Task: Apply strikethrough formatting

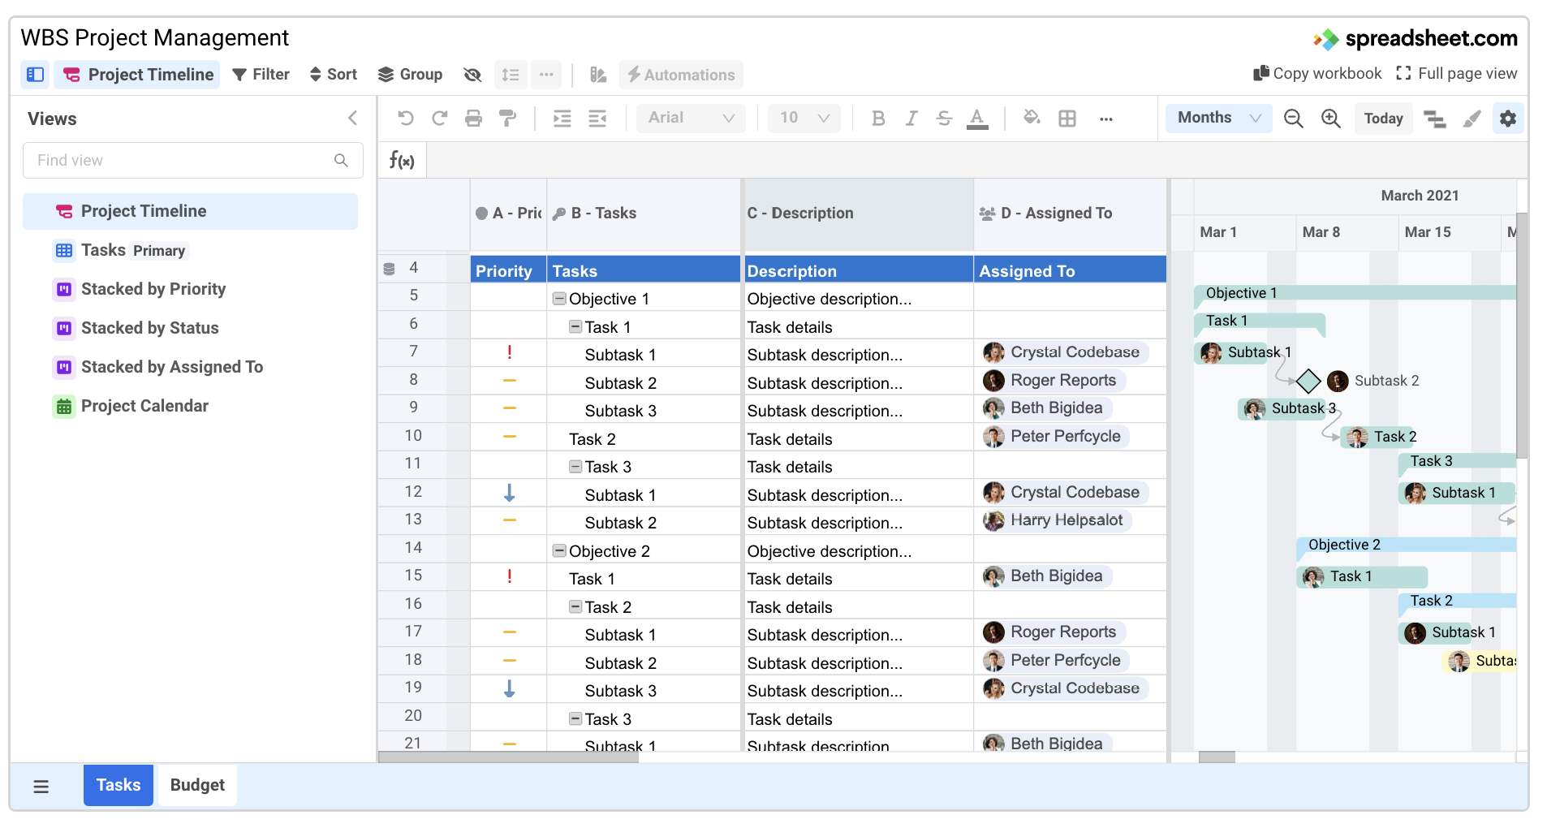Action: pyautogui.click(x=943, y=119)
